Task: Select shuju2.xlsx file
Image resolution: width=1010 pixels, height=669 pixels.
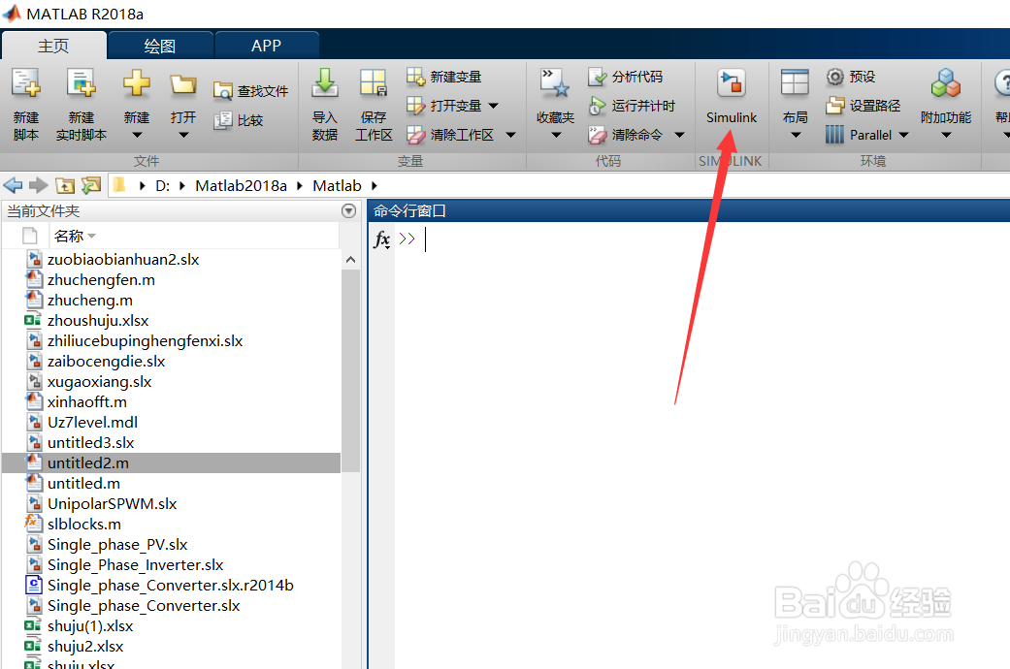Action: coord(85,647)
